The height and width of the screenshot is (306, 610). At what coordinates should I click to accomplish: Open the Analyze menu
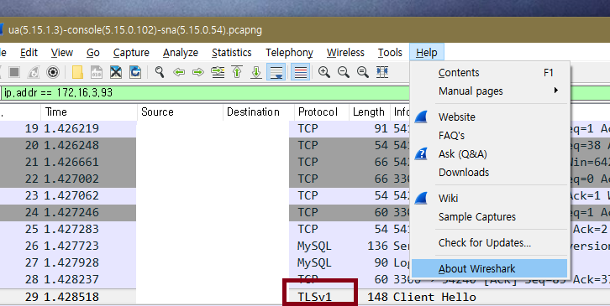coord(181,53)
